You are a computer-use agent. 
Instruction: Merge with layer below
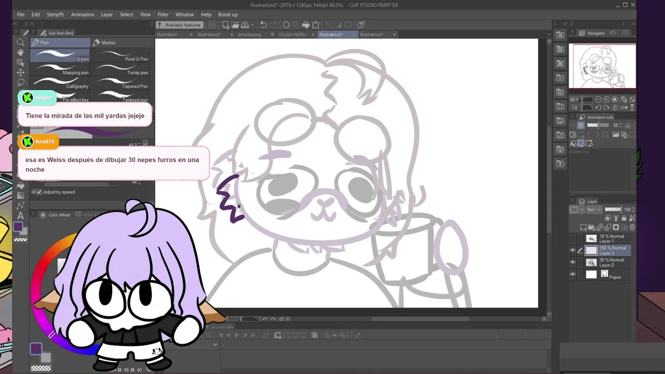pos(608,228)
